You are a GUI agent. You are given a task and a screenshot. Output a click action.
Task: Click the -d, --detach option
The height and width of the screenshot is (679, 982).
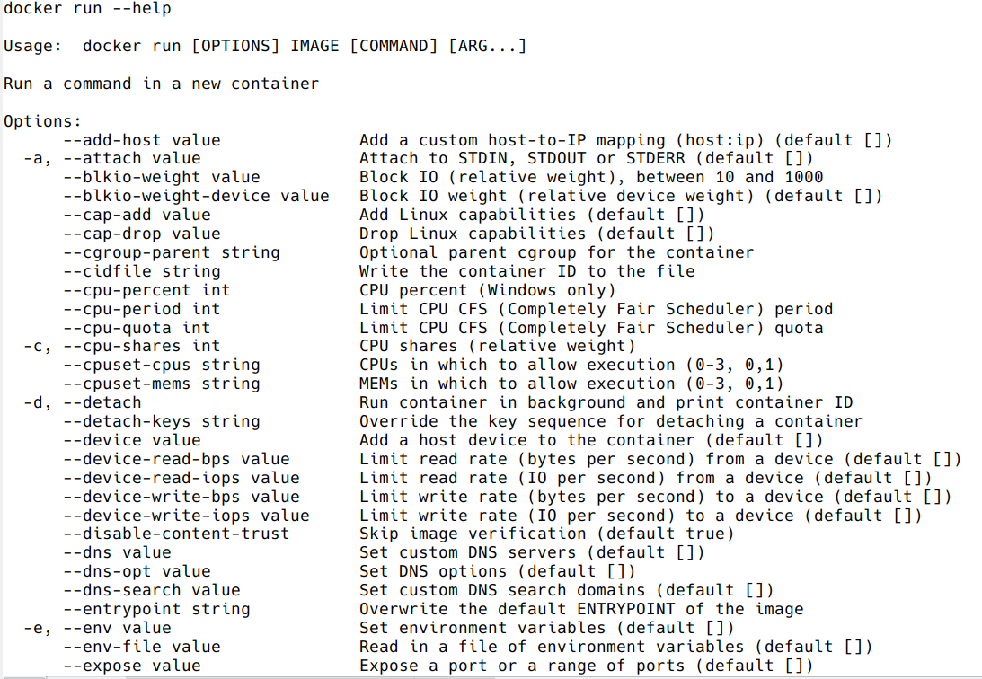83,403
